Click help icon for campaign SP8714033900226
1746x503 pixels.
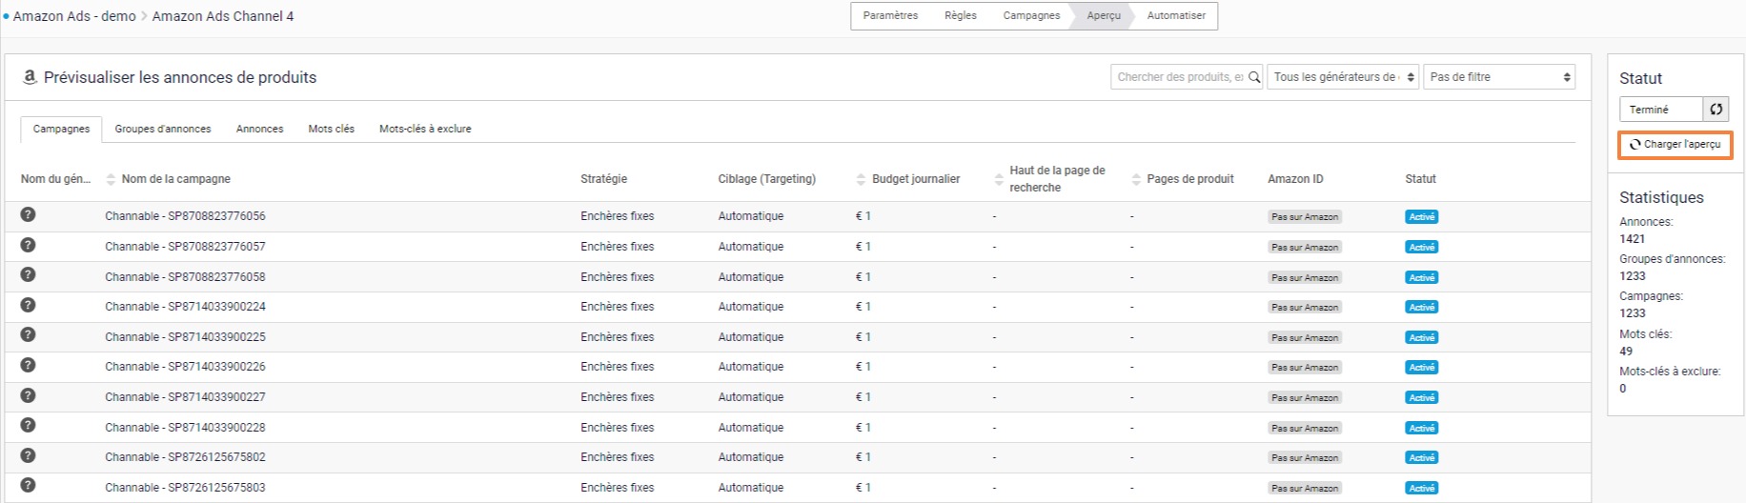click(x=28, y=365)
